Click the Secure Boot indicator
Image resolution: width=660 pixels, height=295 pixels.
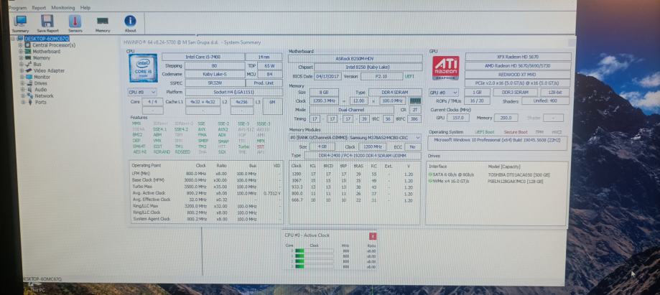click(x=516, y=132)
